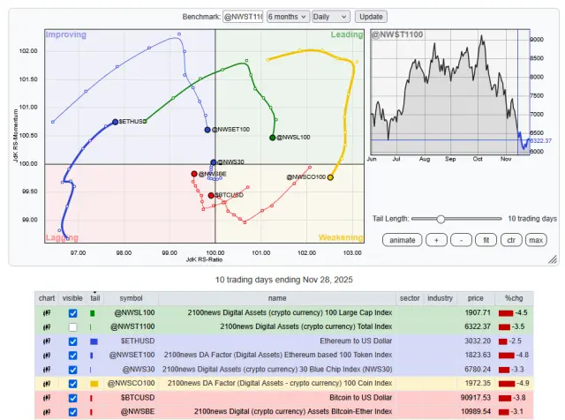Check visibility for @NWST1100
Image resolution: width=565 pixels, height=420 pixels.
click(72, 327)
